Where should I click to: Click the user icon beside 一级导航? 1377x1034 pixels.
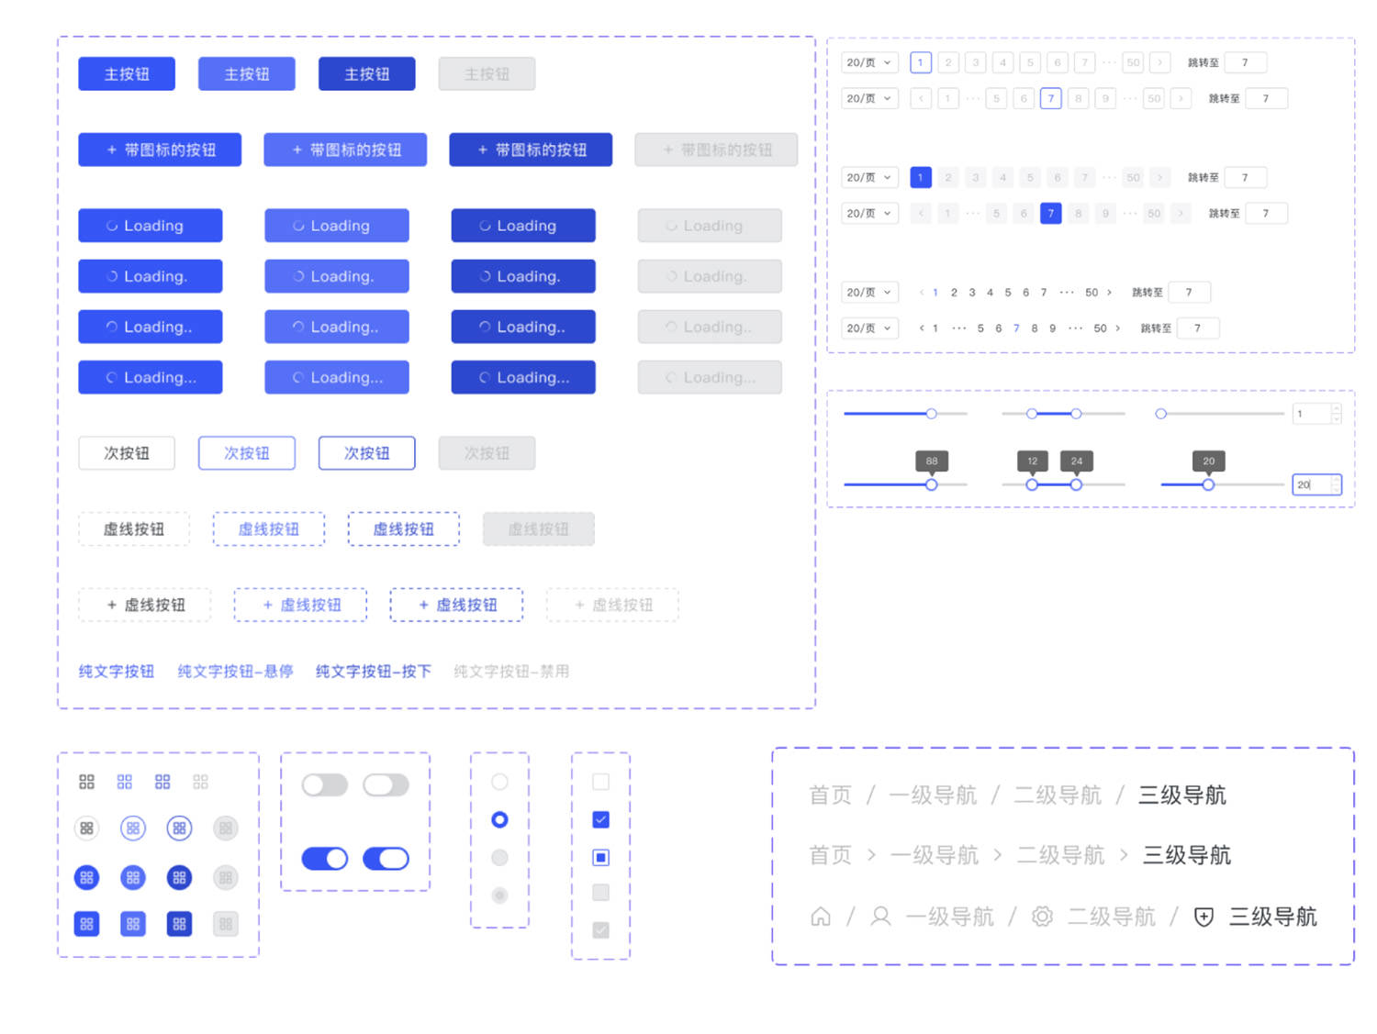[x=880, y=916]
